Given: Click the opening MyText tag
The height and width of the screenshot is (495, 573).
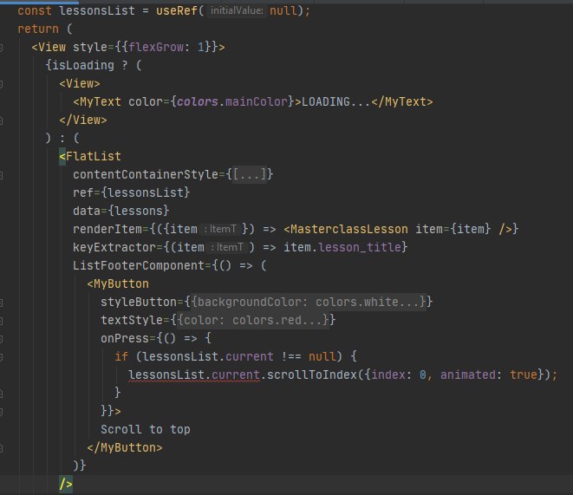Looking at the screenshot, I should 97,102.
